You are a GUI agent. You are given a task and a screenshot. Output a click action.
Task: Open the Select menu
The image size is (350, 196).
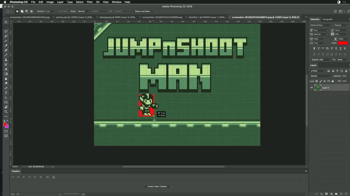pos(80,2)
